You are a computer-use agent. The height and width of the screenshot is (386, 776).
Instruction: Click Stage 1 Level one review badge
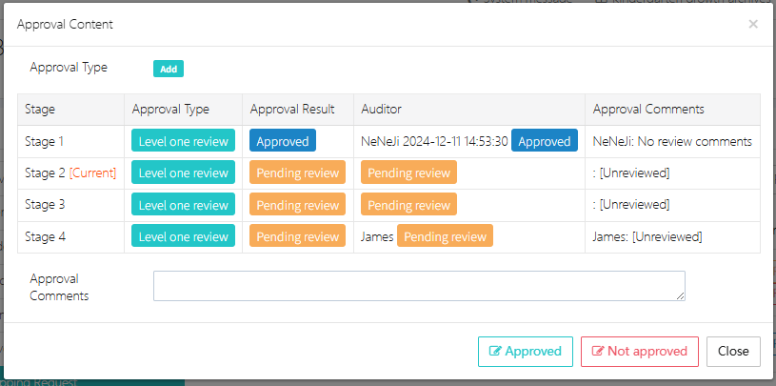pos(184,141)
